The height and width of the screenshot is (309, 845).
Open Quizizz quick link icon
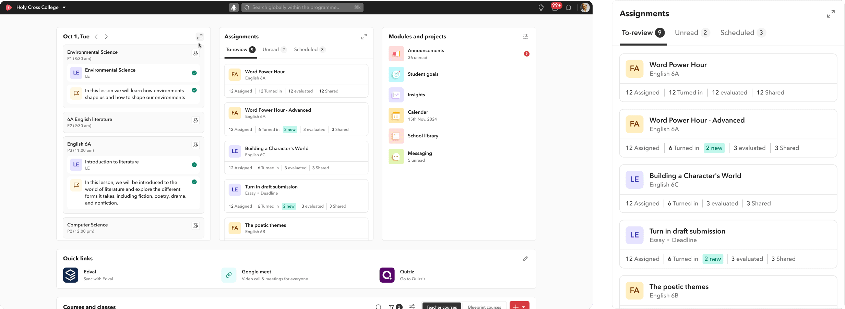pos(387,275)
